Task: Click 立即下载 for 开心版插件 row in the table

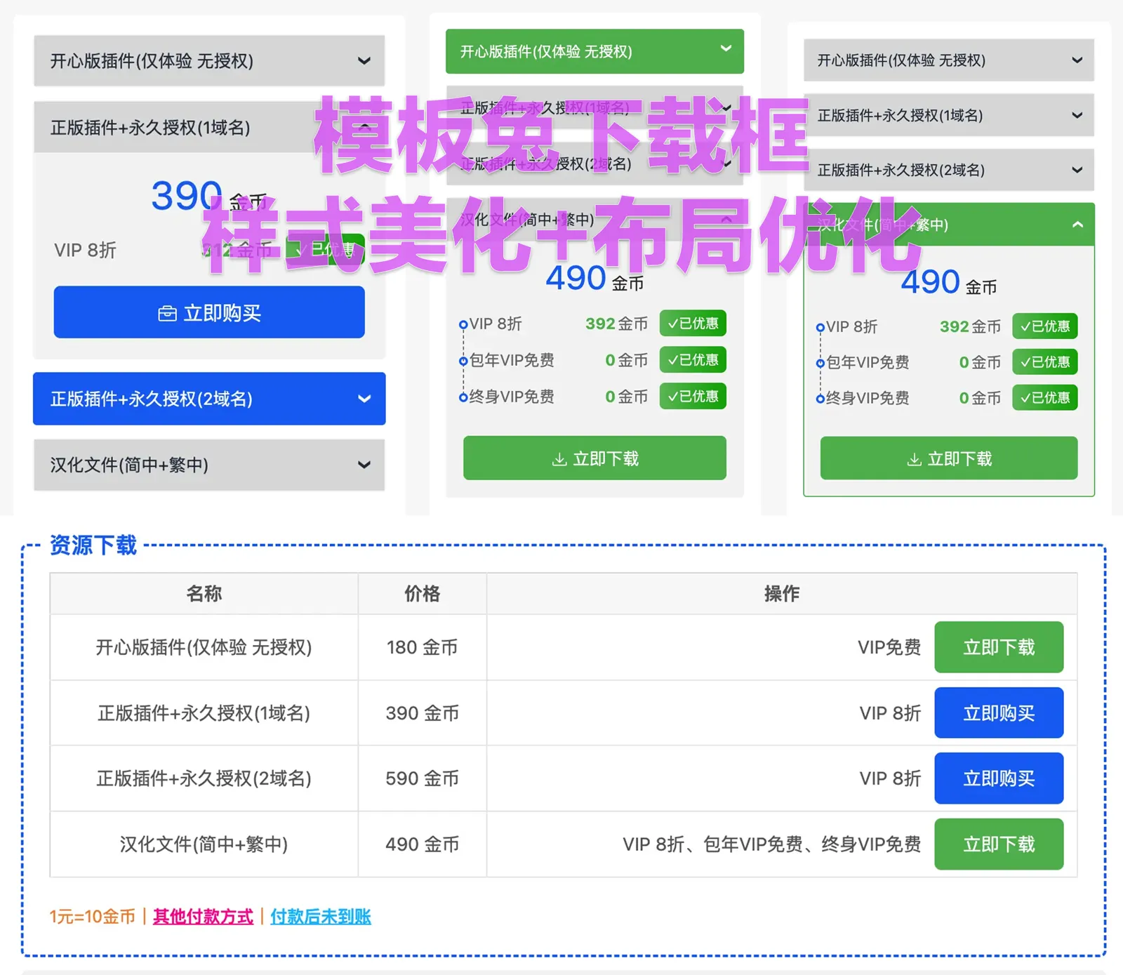Action: tap(999, 647)
